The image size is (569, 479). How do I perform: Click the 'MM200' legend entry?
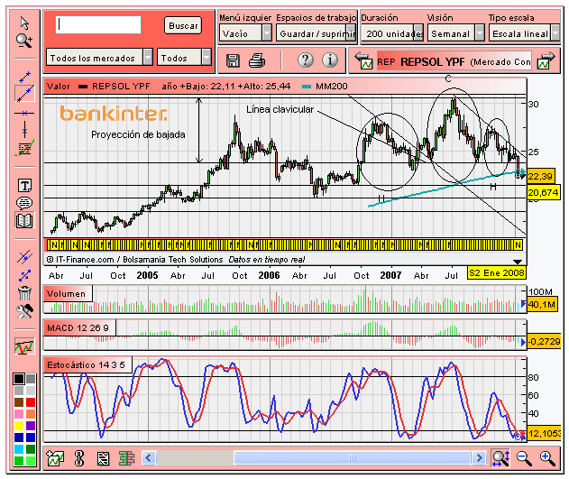tap(326, 87)
